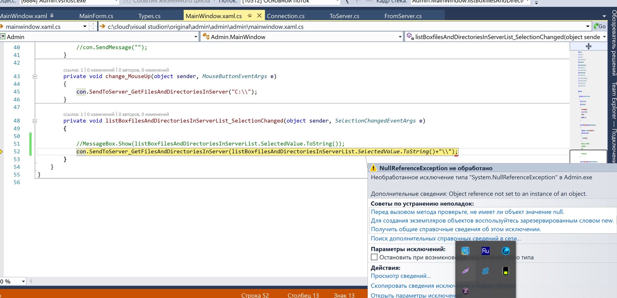Click the blue smiley tray icon
Image resolution: width=617 pixels, height=298 pixels.
[x=505, y=251]
